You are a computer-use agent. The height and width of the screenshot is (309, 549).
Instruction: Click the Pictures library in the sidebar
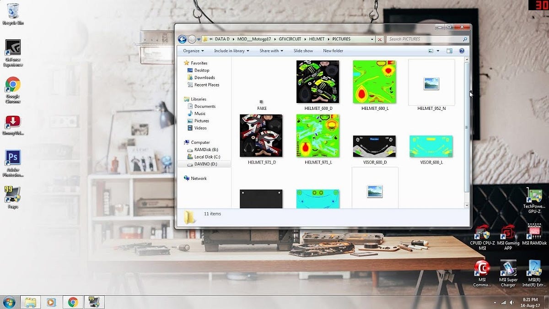[200, 120]
